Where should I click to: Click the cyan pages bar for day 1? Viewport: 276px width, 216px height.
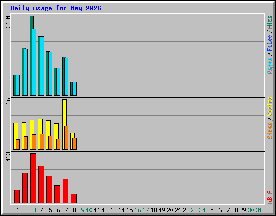pos(18,85)
